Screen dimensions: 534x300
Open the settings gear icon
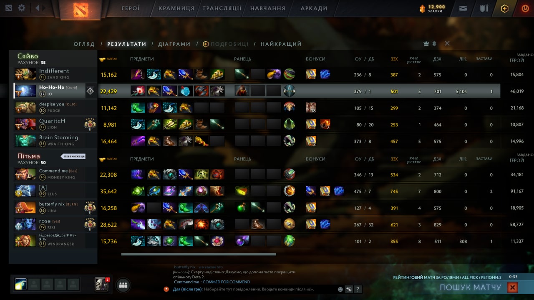(x=22, y=8)
